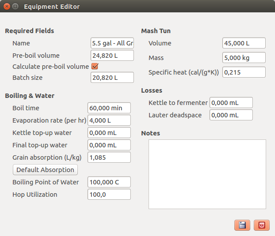Save equipment with the floppy disk icon

pyautogui.click(x=242, y=225)
